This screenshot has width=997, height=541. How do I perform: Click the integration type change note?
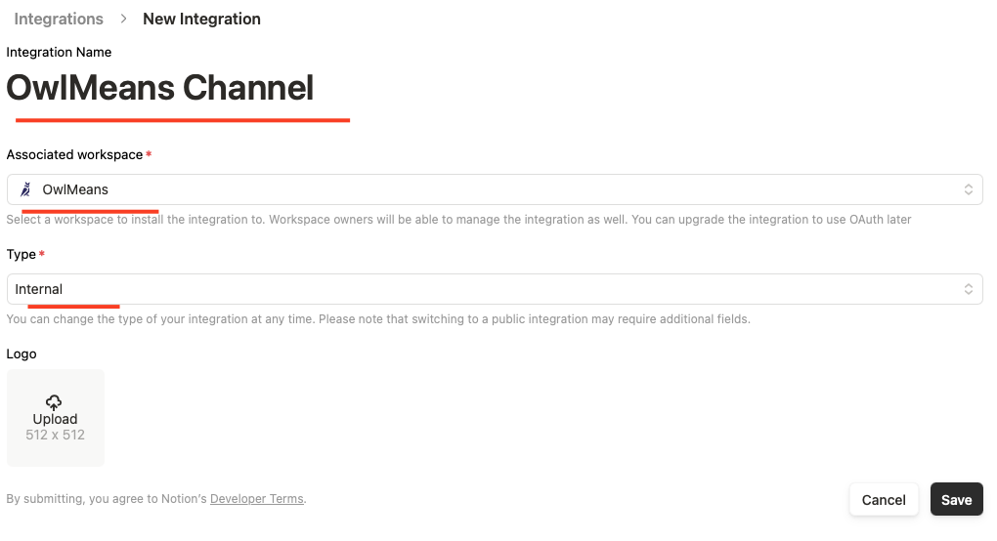tap(378, 318)
